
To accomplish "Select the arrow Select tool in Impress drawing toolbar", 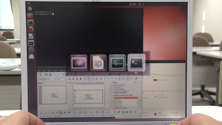I will pos(41,113).
